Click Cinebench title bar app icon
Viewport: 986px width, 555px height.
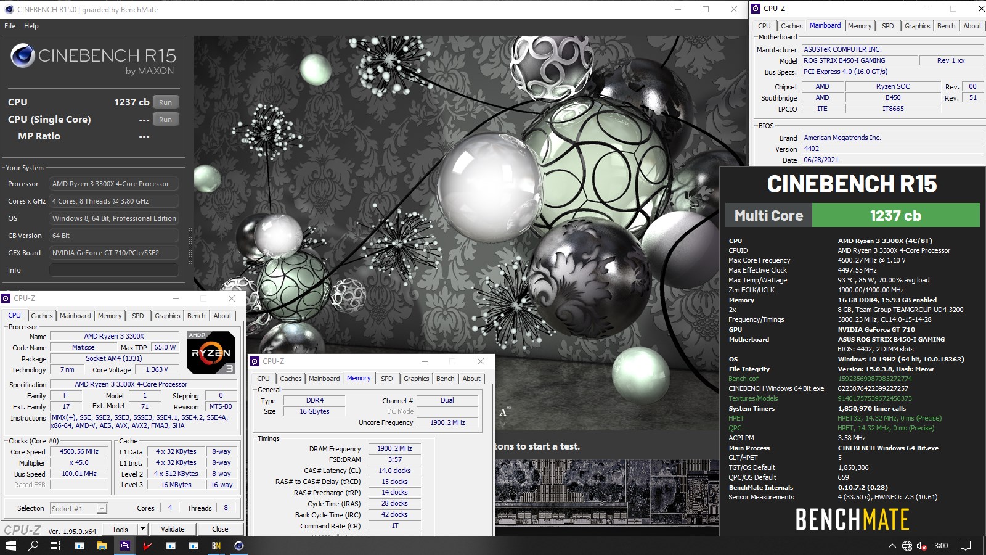click(x=9, y=9)
